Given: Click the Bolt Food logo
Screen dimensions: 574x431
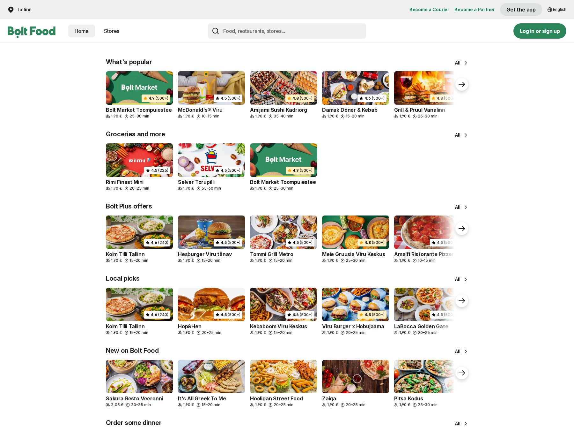Looking at the screenshot, I should click(32, 32).
